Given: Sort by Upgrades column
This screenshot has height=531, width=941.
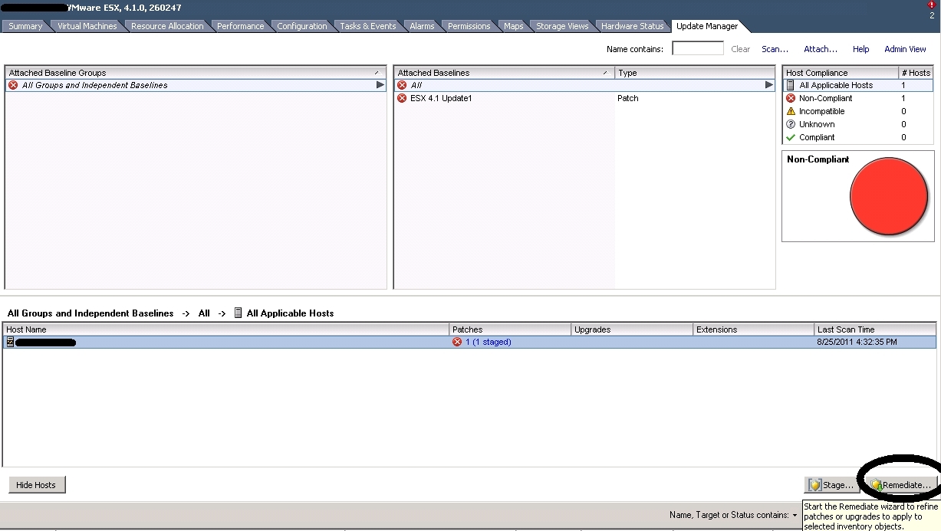Looking at the screenshot, I should (632, 329).
